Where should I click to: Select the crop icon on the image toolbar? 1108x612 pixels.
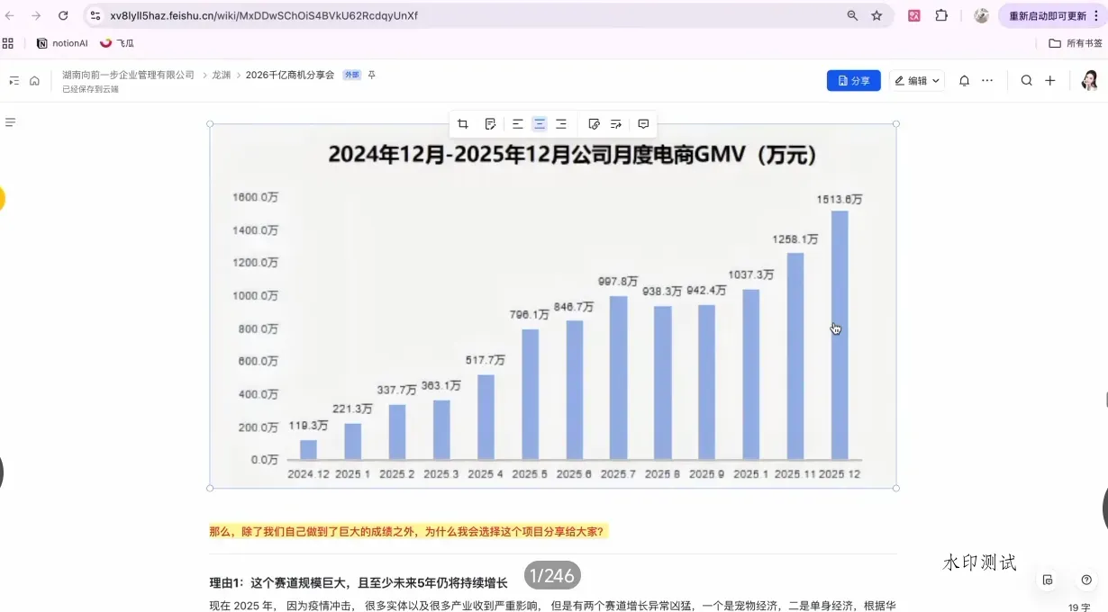(x=462, y=124)
